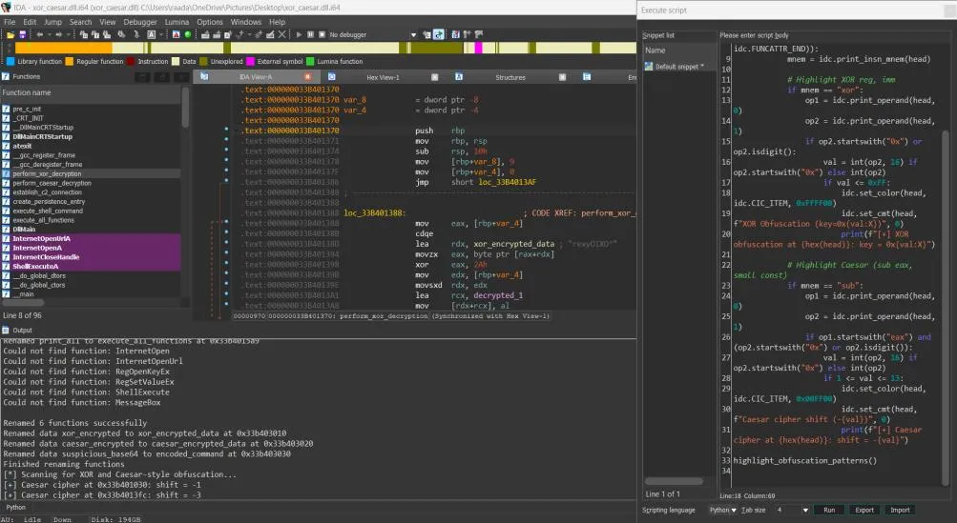Open the Lumina menu
Image resolution: width=957 pixels, height=523 pixels.
177,22
